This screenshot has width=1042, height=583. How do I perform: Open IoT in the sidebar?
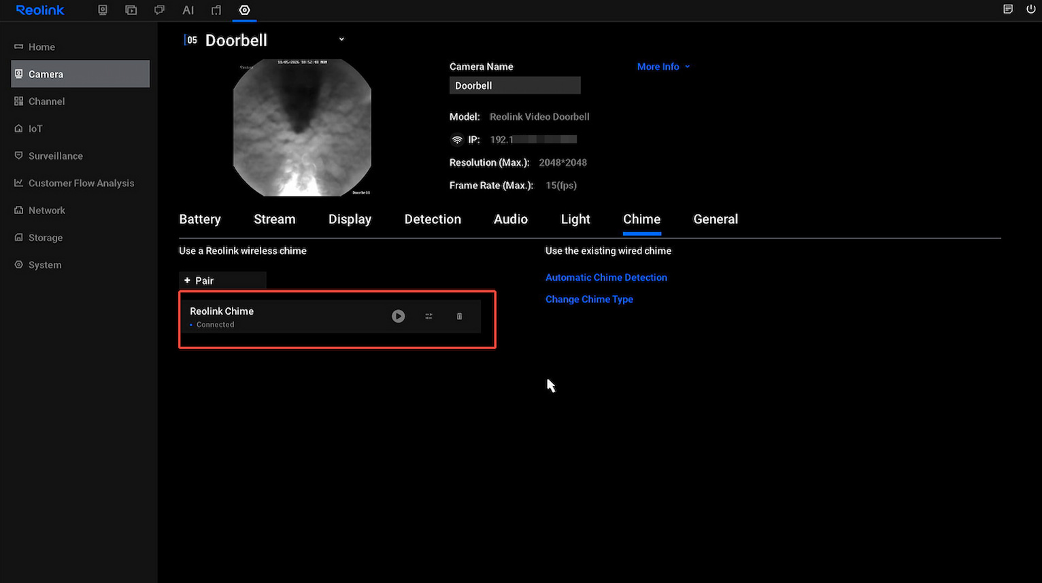tap(80, 128)
